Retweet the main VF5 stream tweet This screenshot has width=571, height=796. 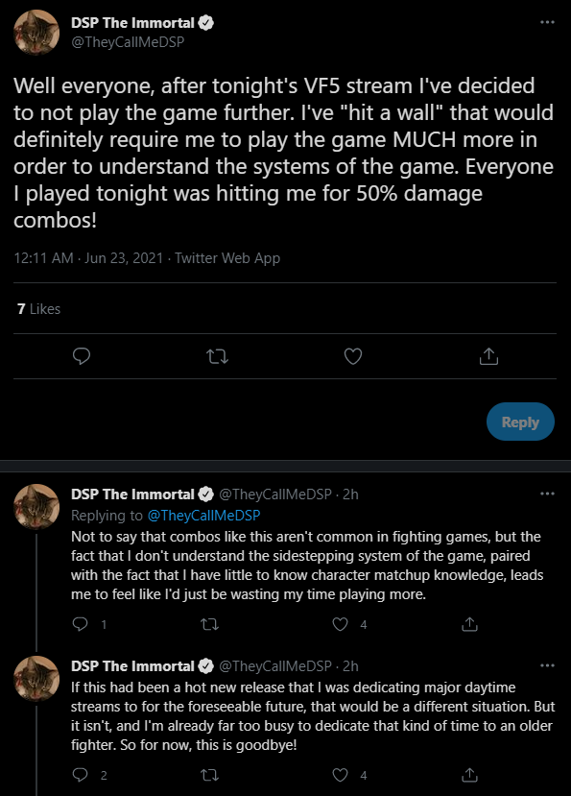(217, 357)
